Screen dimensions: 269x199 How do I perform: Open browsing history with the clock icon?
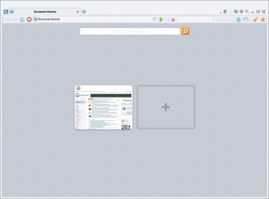(246, 19)
